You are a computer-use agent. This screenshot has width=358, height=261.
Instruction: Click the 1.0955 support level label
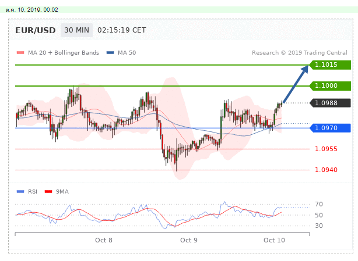click(326, 149)
